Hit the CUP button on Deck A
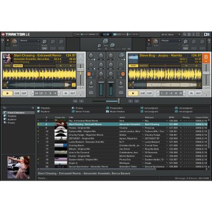The image size is (212, 212). pyautogui.click(x=24, y=93)
